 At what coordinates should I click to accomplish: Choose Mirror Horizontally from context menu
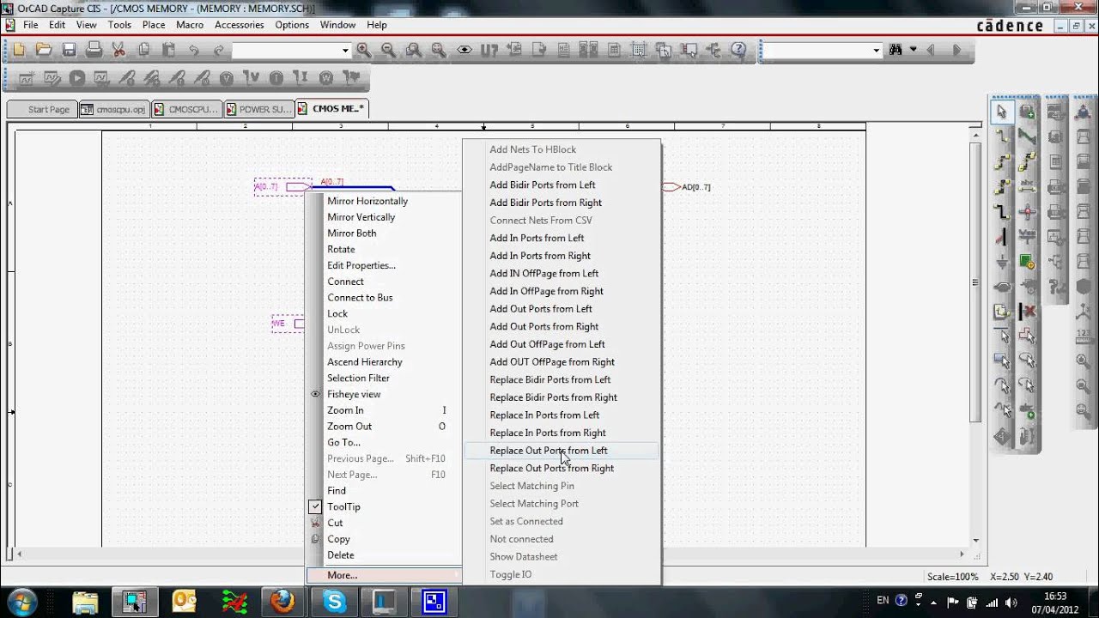pyautogui.click(x=367, y=201)
